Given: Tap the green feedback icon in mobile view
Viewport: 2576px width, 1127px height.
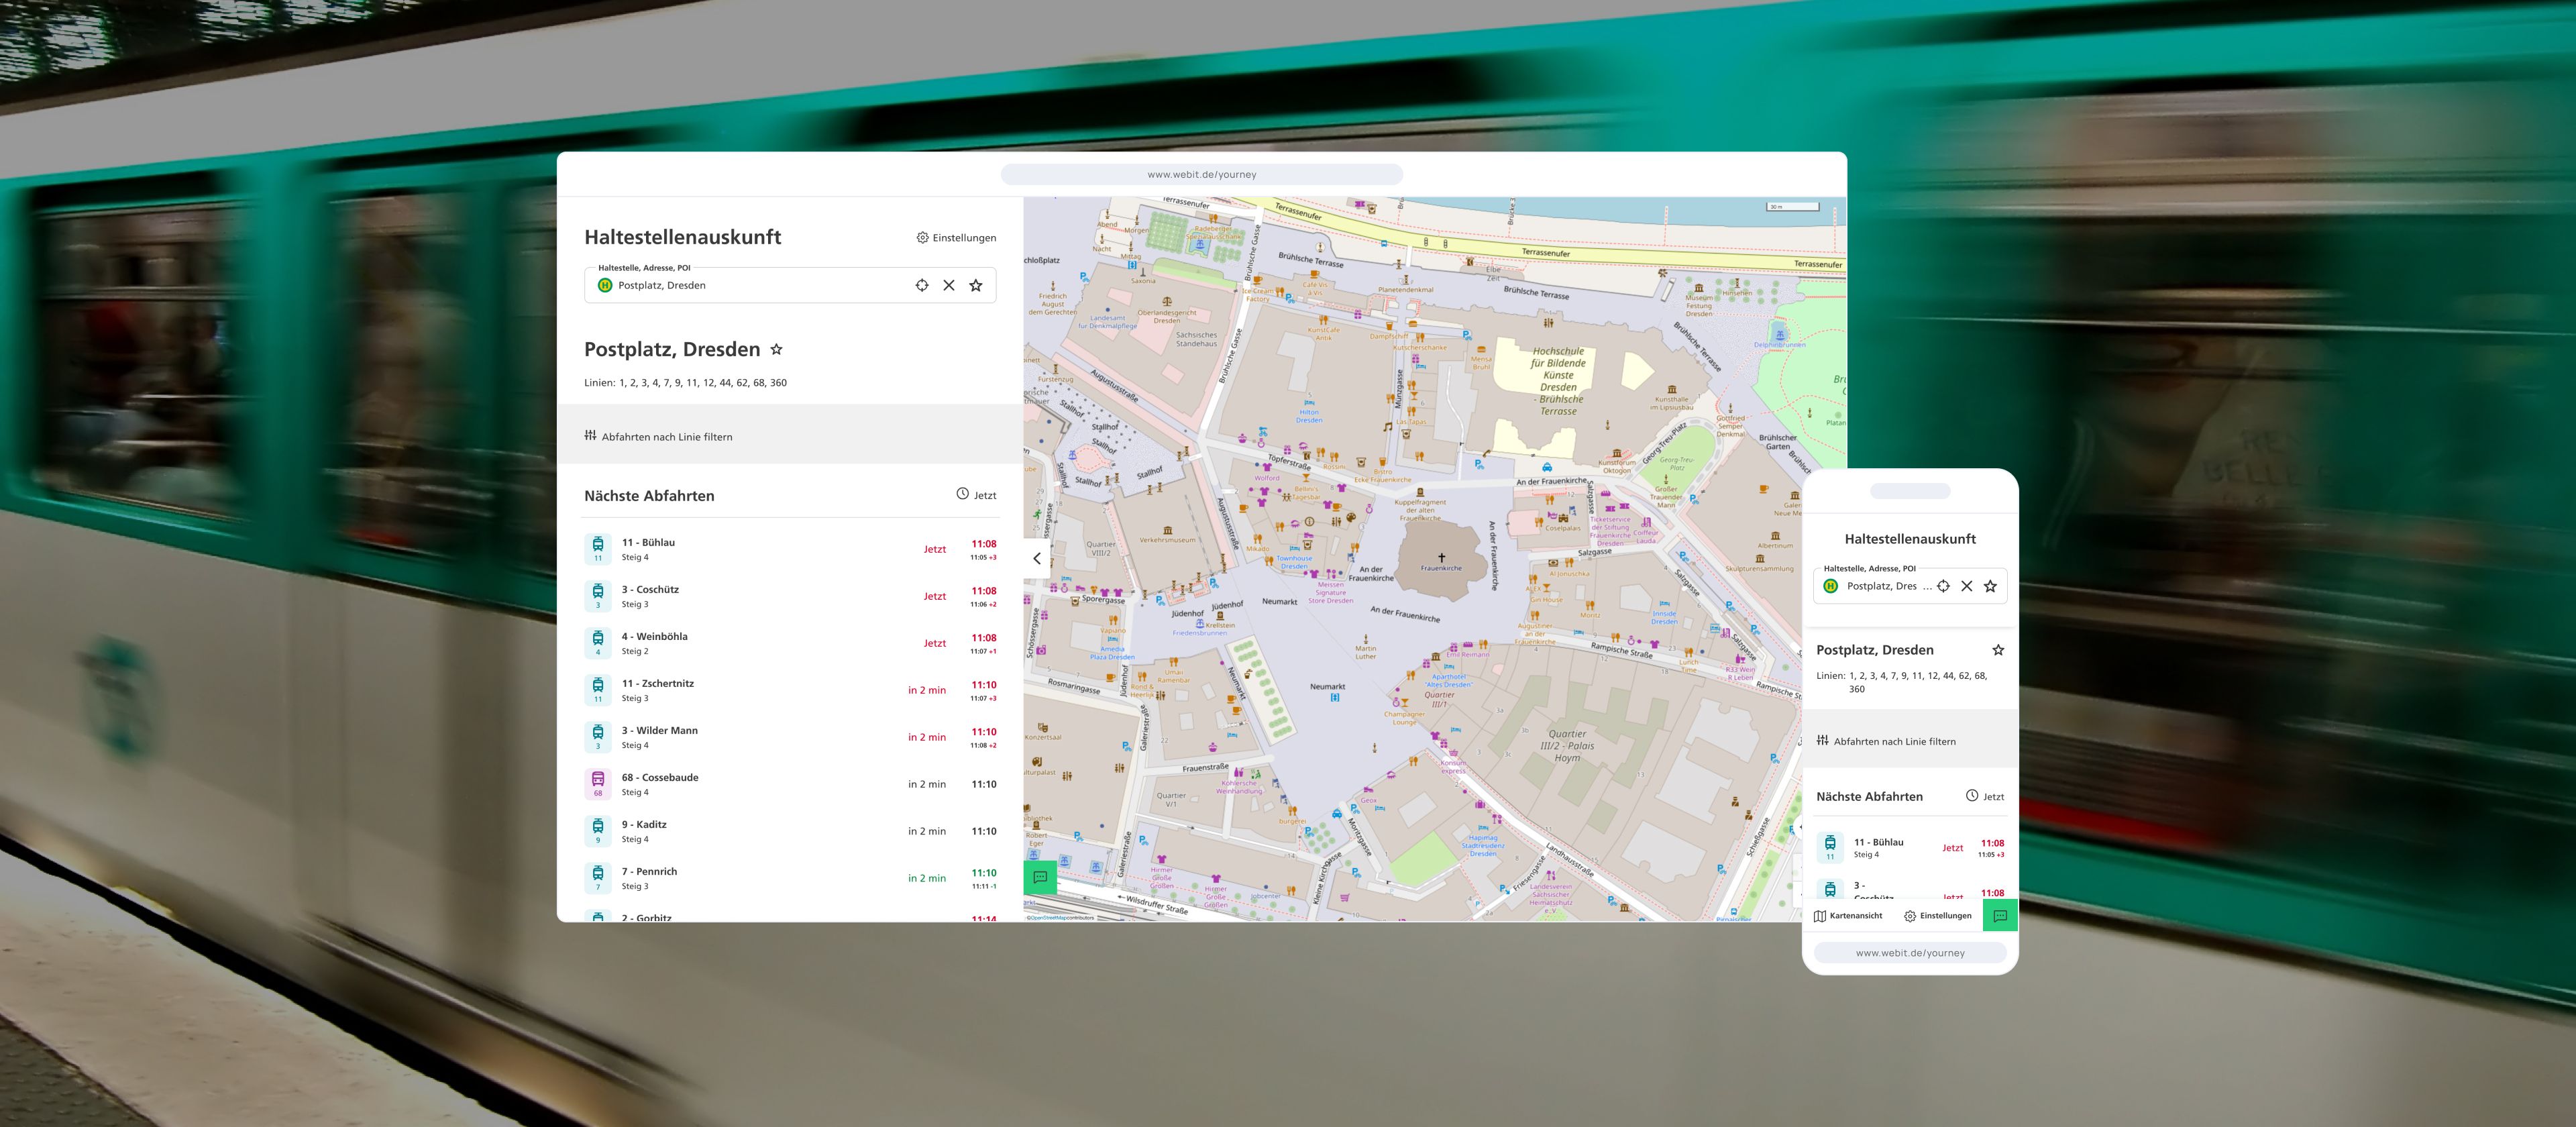Looking at the screenshot, I should 2000,915.
